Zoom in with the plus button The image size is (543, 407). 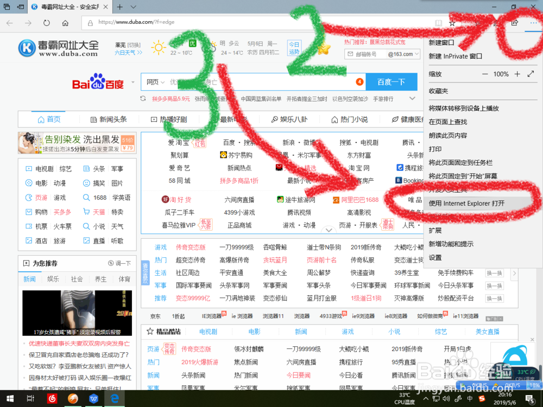[x=517, y=74]
